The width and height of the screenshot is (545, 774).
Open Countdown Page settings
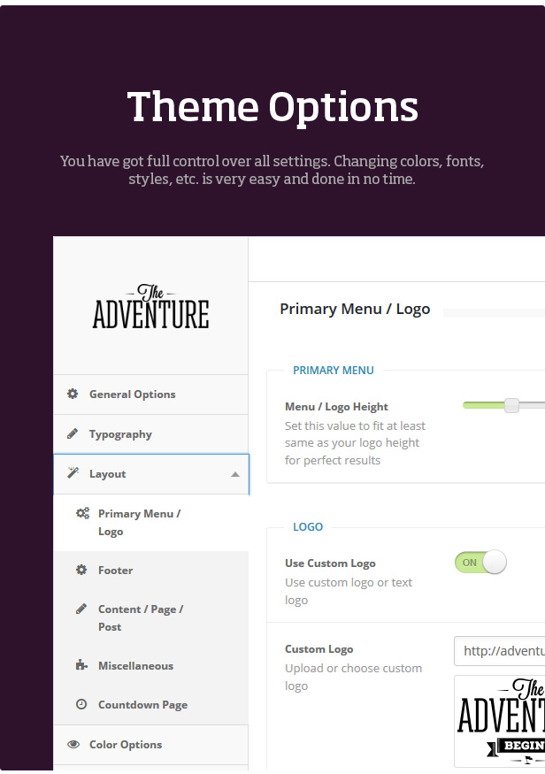click(142, 705)
